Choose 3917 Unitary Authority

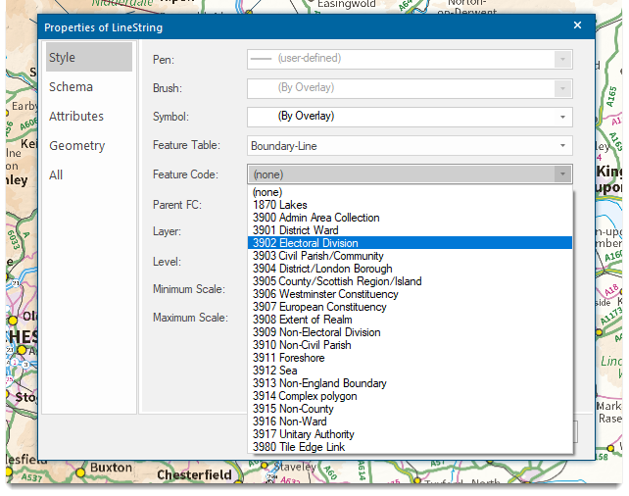[410, 434]
